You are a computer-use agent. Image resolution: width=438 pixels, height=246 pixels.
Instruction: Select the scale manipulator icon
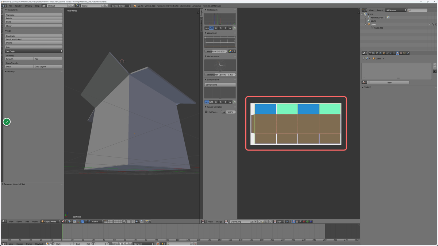89,221
